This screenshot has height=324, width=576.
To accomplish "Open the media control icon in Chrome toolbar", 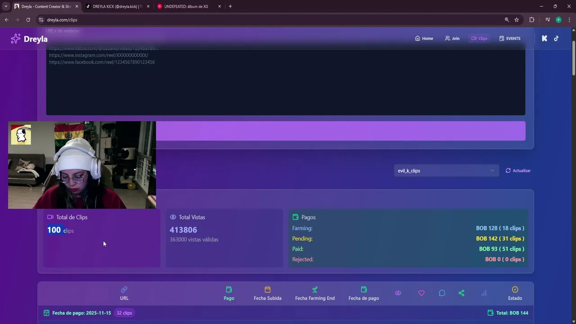I will coord(547,20).
